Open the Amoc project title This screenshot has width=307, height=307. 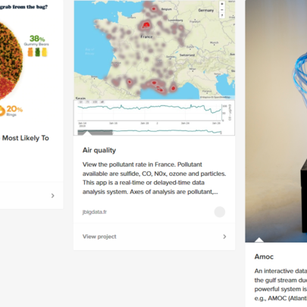[x=264, y=257]
